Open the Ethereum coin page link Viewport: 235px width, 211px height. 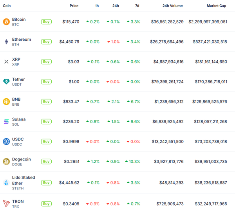click(22, 40)
